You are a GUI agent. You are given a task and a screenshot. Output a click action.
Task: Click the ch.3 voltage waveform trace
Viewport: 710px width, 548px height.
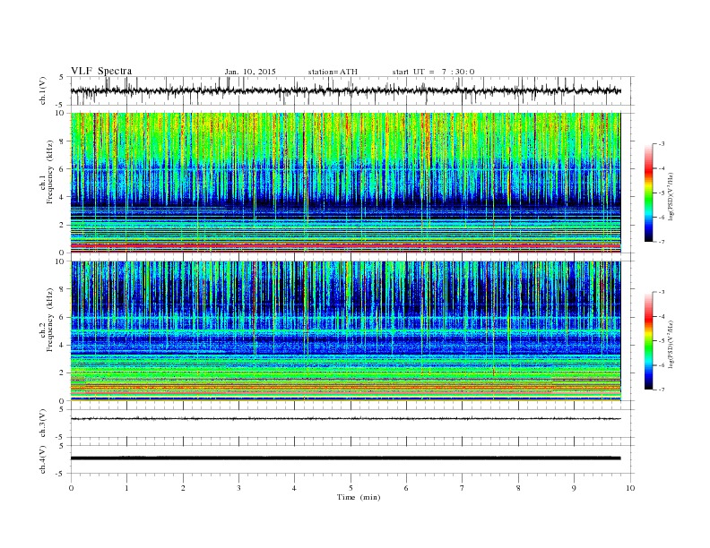(345, 419)
